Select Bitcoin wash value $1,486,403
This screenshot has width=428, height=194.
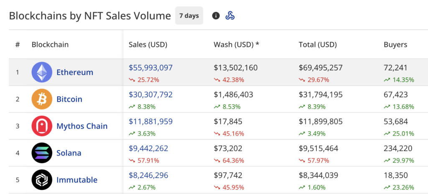pyautogui.click(x=233, y=94)
